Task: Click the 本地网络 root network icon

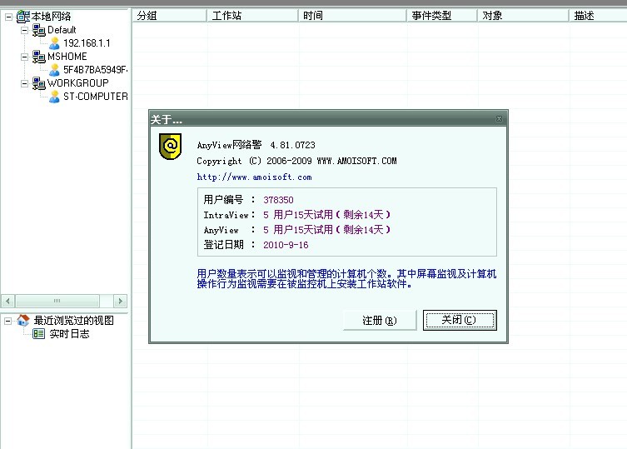Action: 22,17
